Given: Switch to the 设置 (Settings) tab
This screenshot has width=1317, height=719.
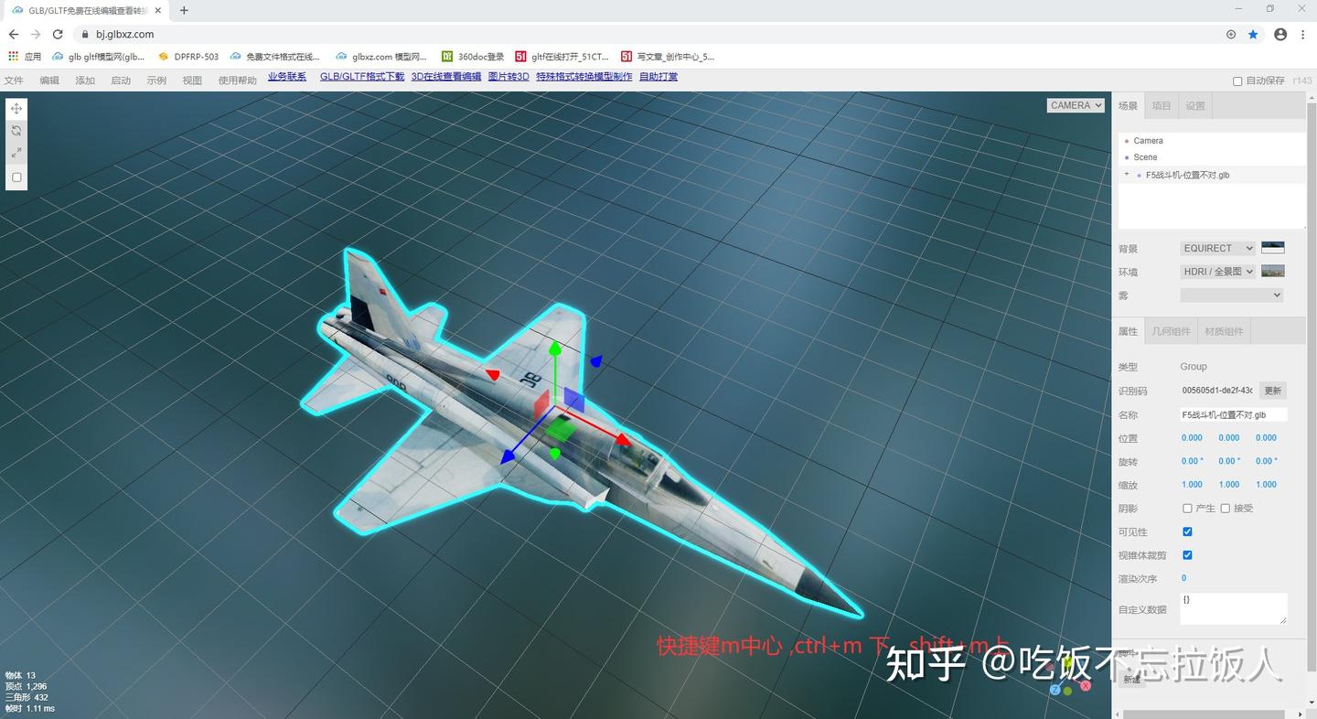Looking at the screenshot, I should click(1195, 105).
